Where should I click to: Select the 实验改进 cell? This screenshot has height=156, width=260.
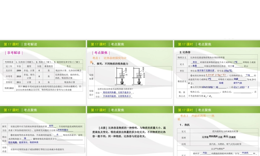coord(4,149)
